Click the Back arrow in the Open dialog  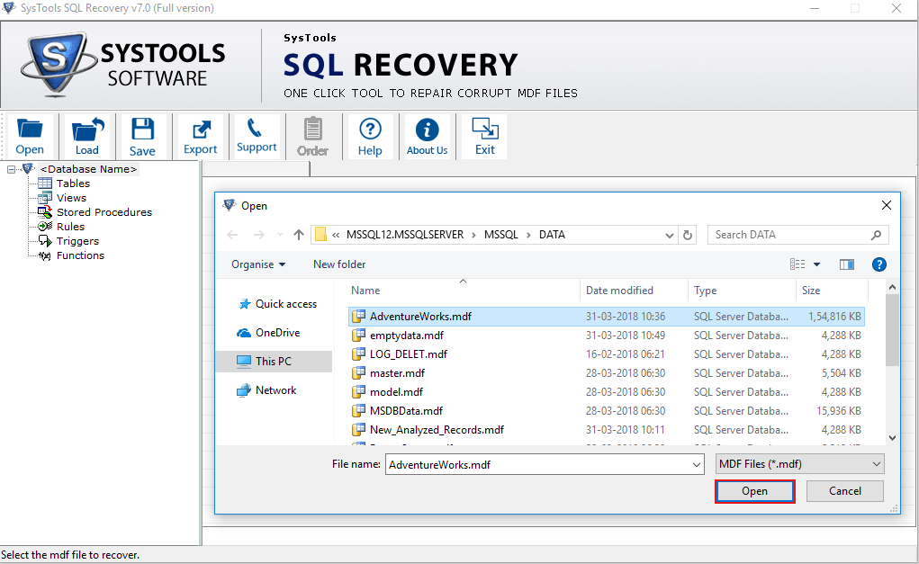click(x=233, y=235)
